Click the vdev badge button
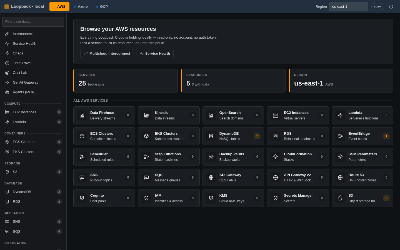 [377, 7]
